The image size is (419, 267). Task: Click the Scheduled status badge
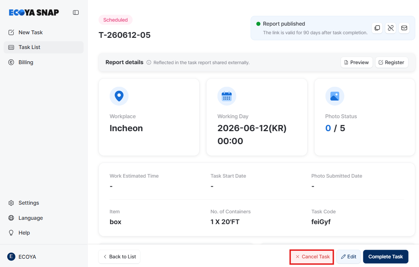[115, 20]
